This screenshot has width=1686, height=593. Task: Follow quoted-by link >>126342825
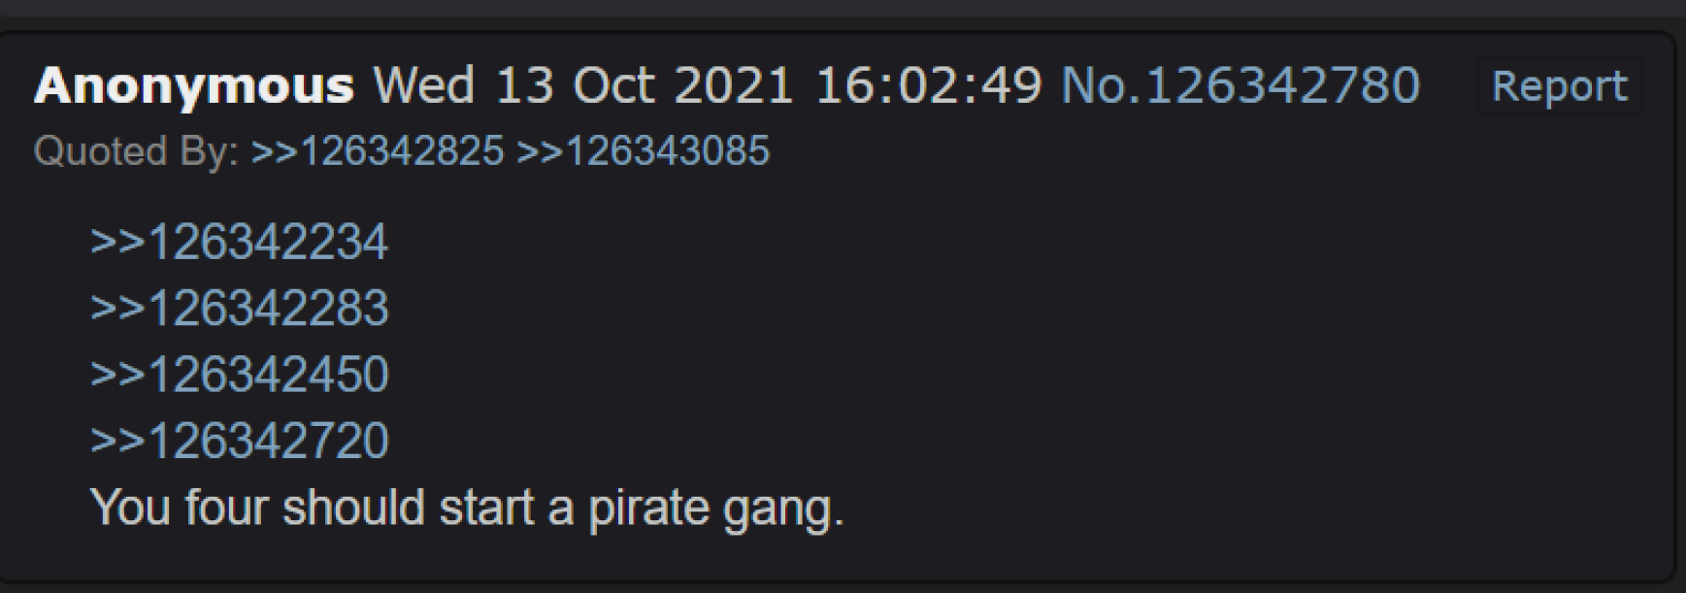[x=378, y=151]
